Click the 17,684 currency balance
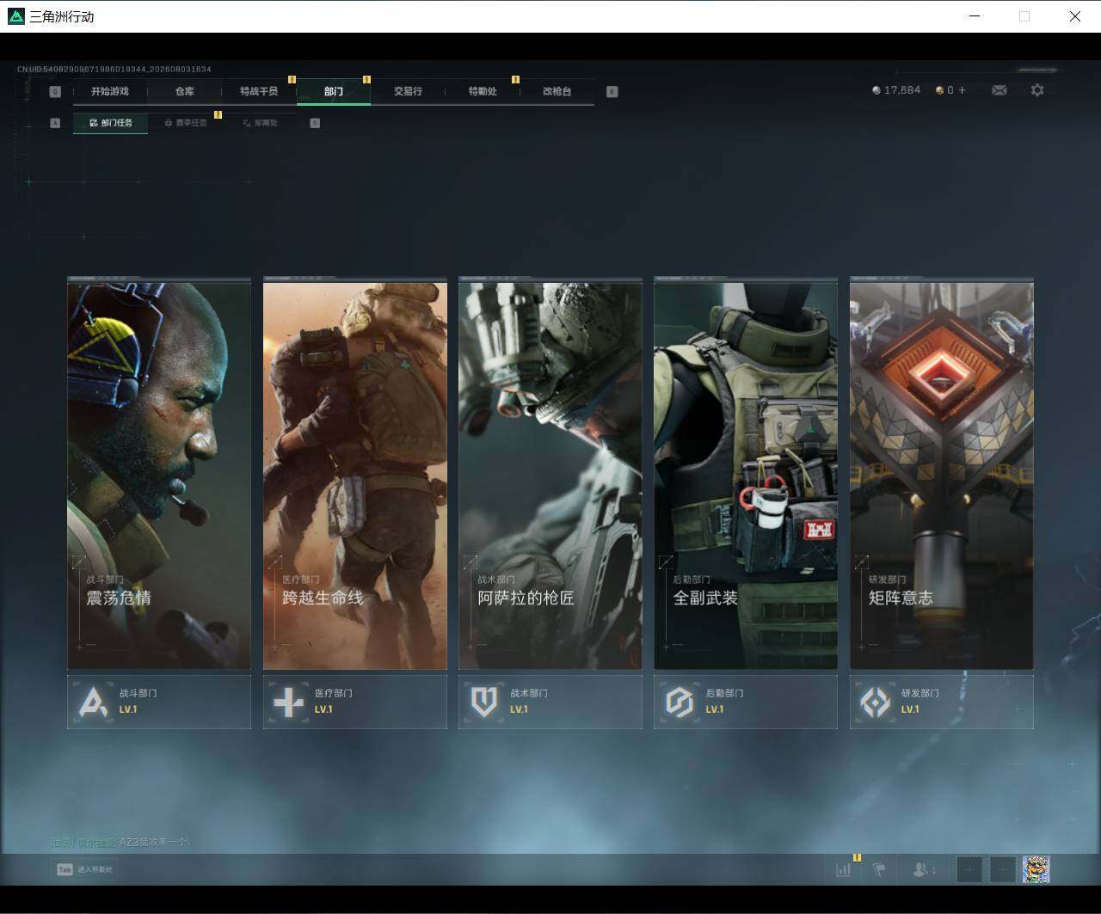This screenshot has height=914, width=1101. (896, 90)
